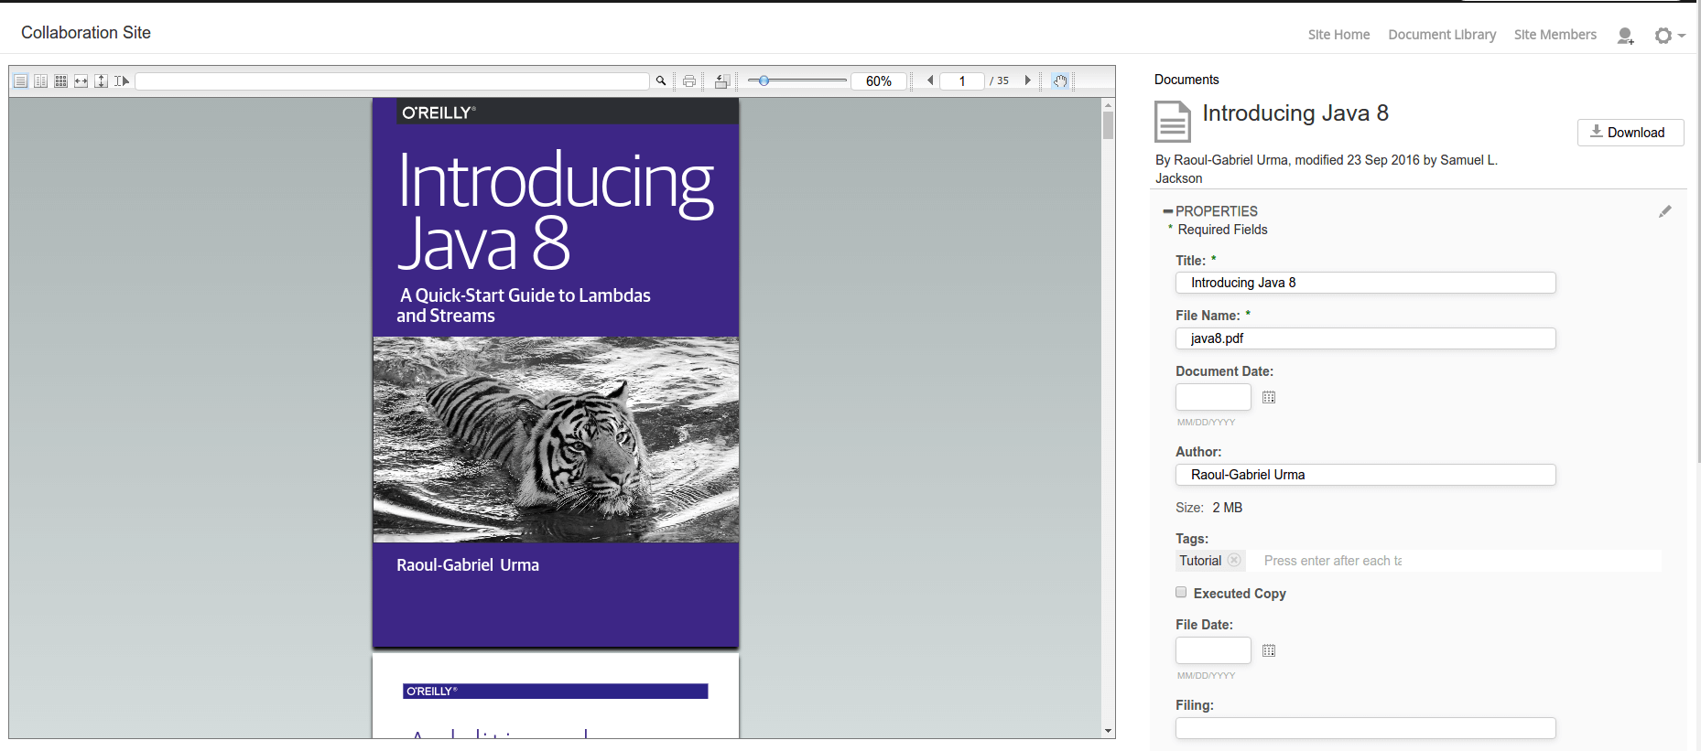This screenshot has height=751, width=1701.
Task: Open site settings gear menu
Action: tap(1669, 36)
